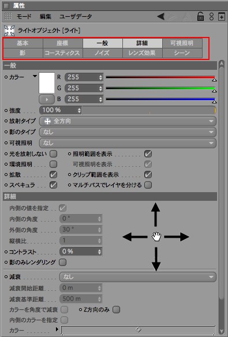Click the back navigation arrow icon
Viewport: 228px width, 337px height.
tap(160, 16)
